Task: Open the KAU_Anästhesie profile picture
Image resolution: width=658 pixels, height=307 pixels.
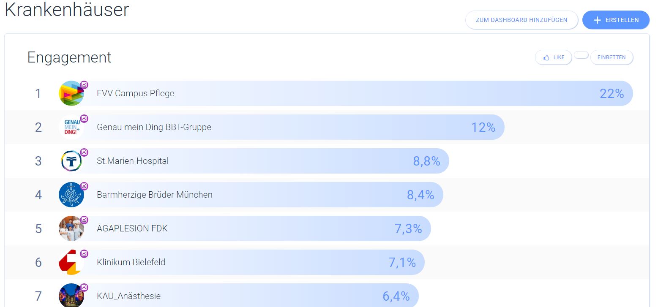Action: coord(71,295)
